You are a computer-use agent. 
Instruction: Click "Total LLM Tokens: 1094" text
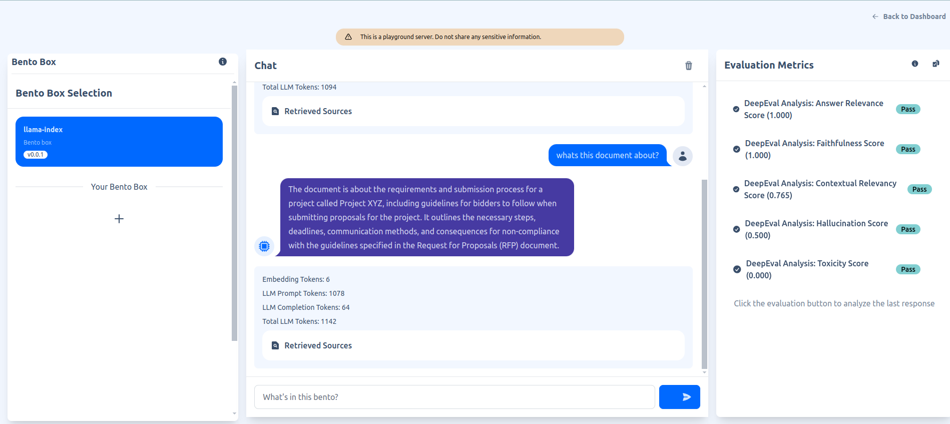[x=299, y=87]
